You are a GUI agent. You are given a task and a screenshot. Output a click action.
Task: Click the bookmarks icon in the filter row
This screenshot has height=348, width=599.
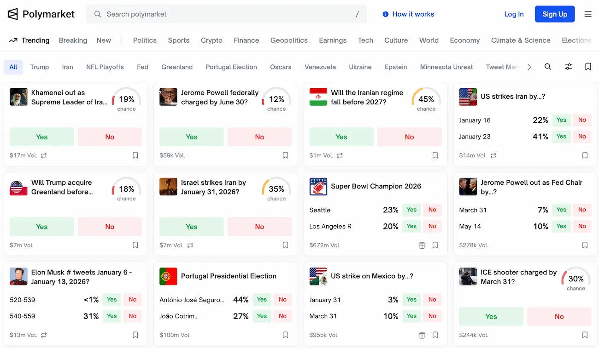(588, 67)
